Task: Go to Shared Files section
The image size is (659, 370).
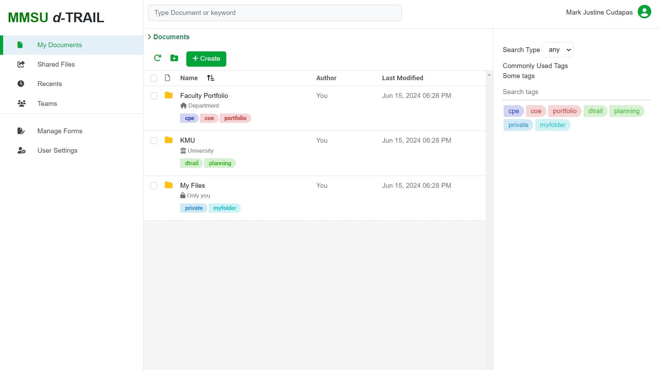Action: tap(72, 64)
